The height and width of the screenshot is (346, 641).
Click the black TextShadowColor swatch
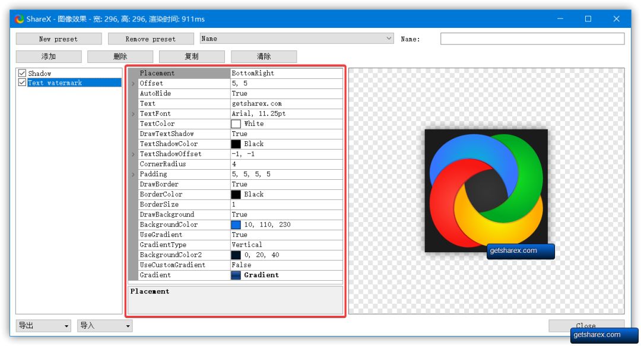click(236, 144)
